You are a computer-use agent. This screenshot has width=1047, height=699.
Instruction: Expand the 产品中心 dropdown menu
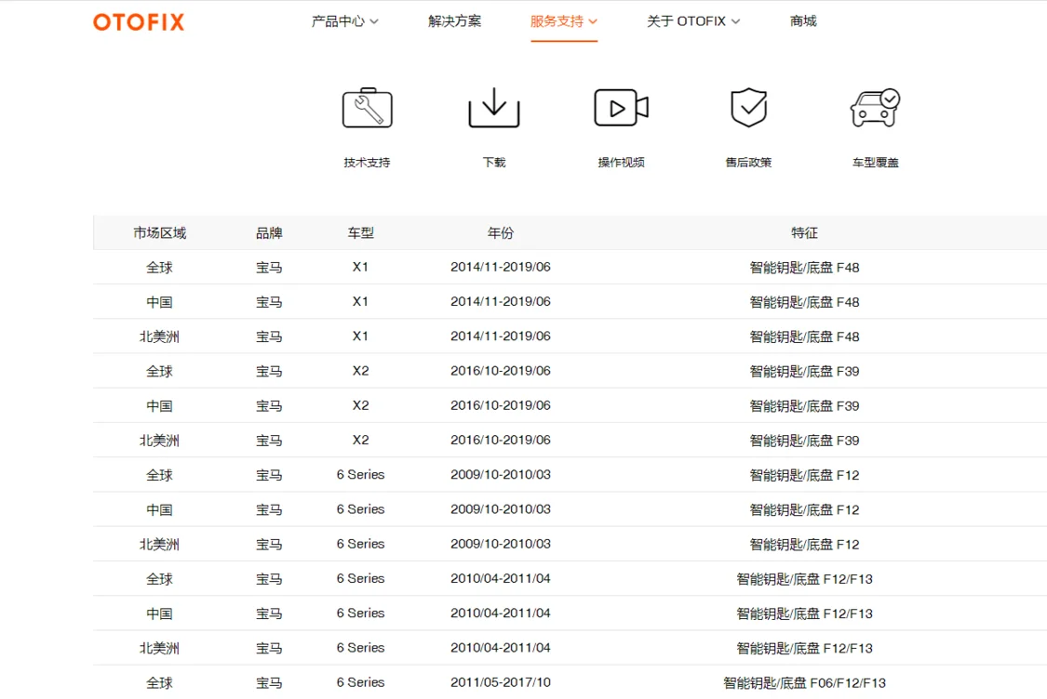[344, 21]
